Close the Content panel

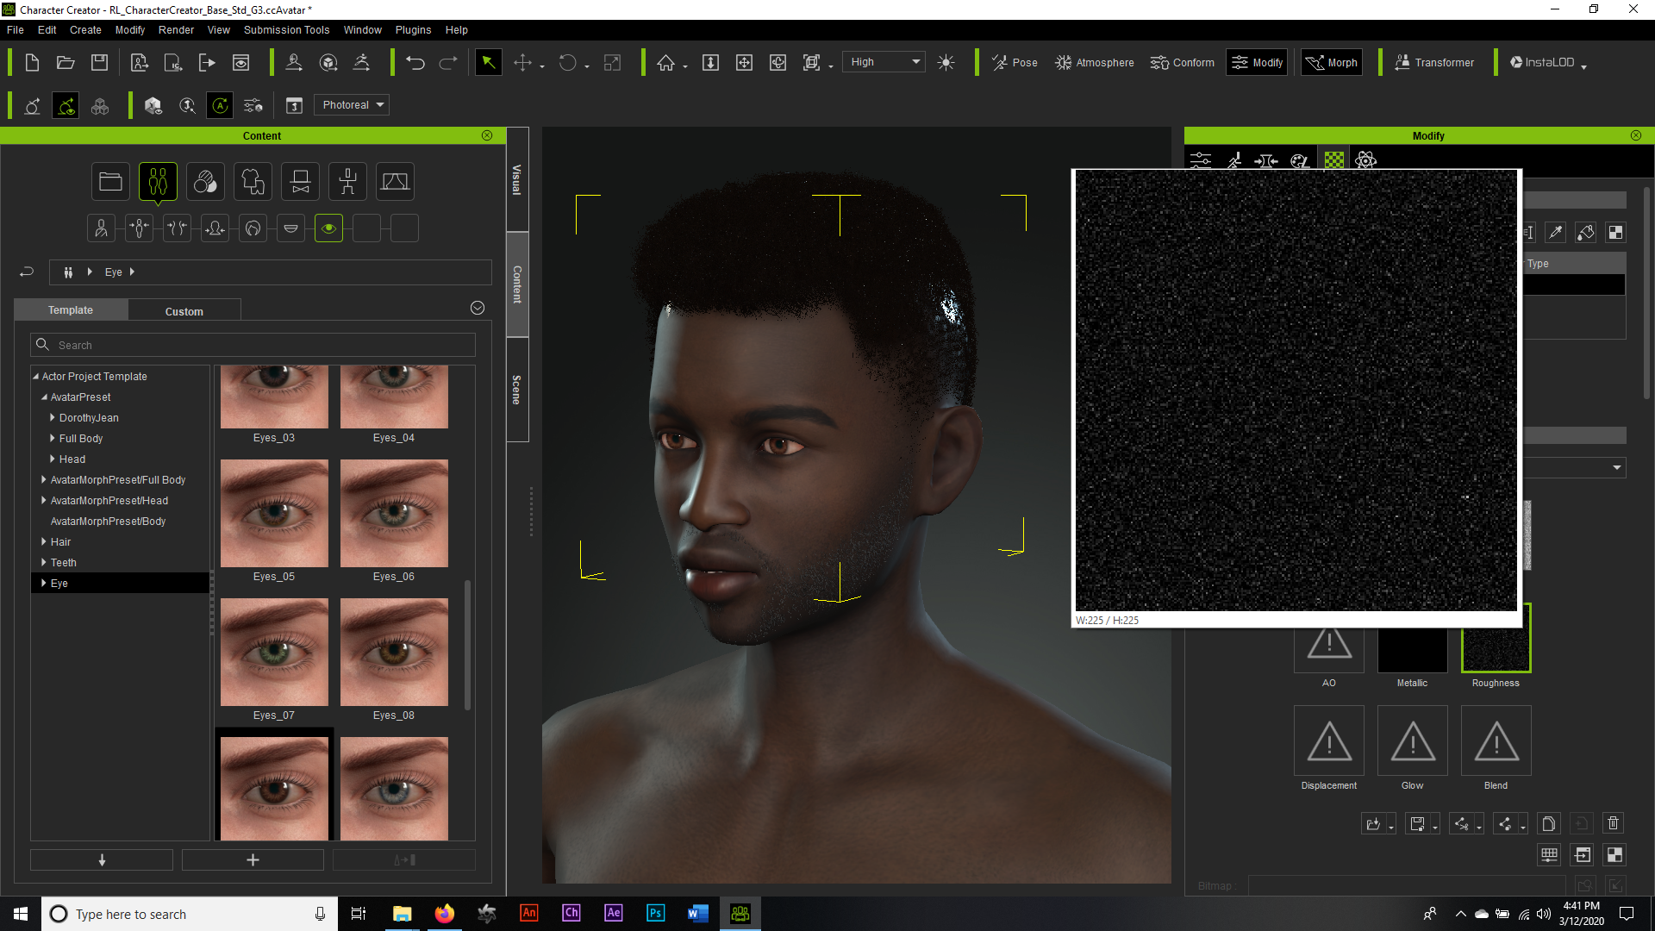pos(487,136)
